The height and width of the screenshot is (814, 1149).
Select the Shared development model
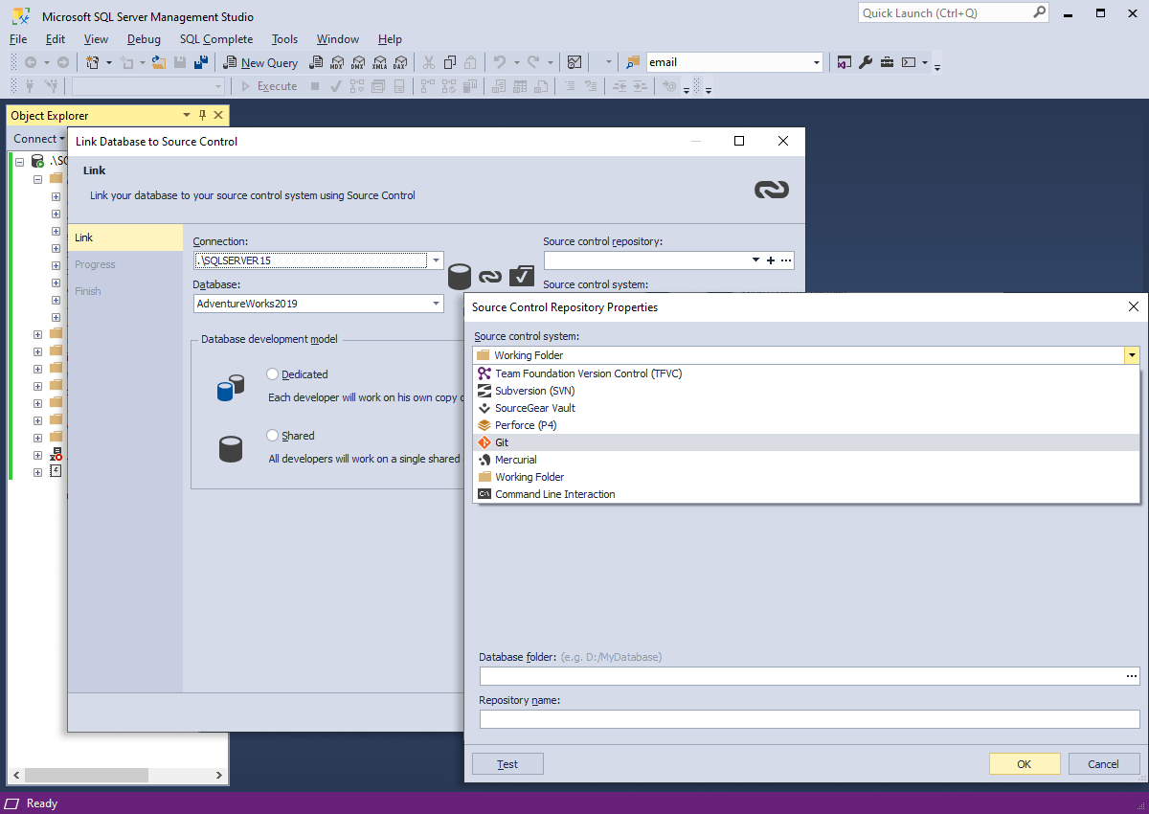tap(272, 435)
